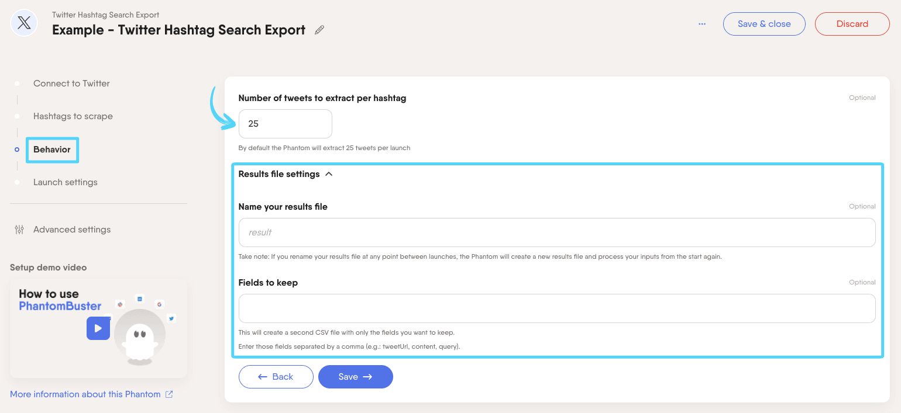
Task: Focus the number of tweets field
Action: tap(286, 124)
